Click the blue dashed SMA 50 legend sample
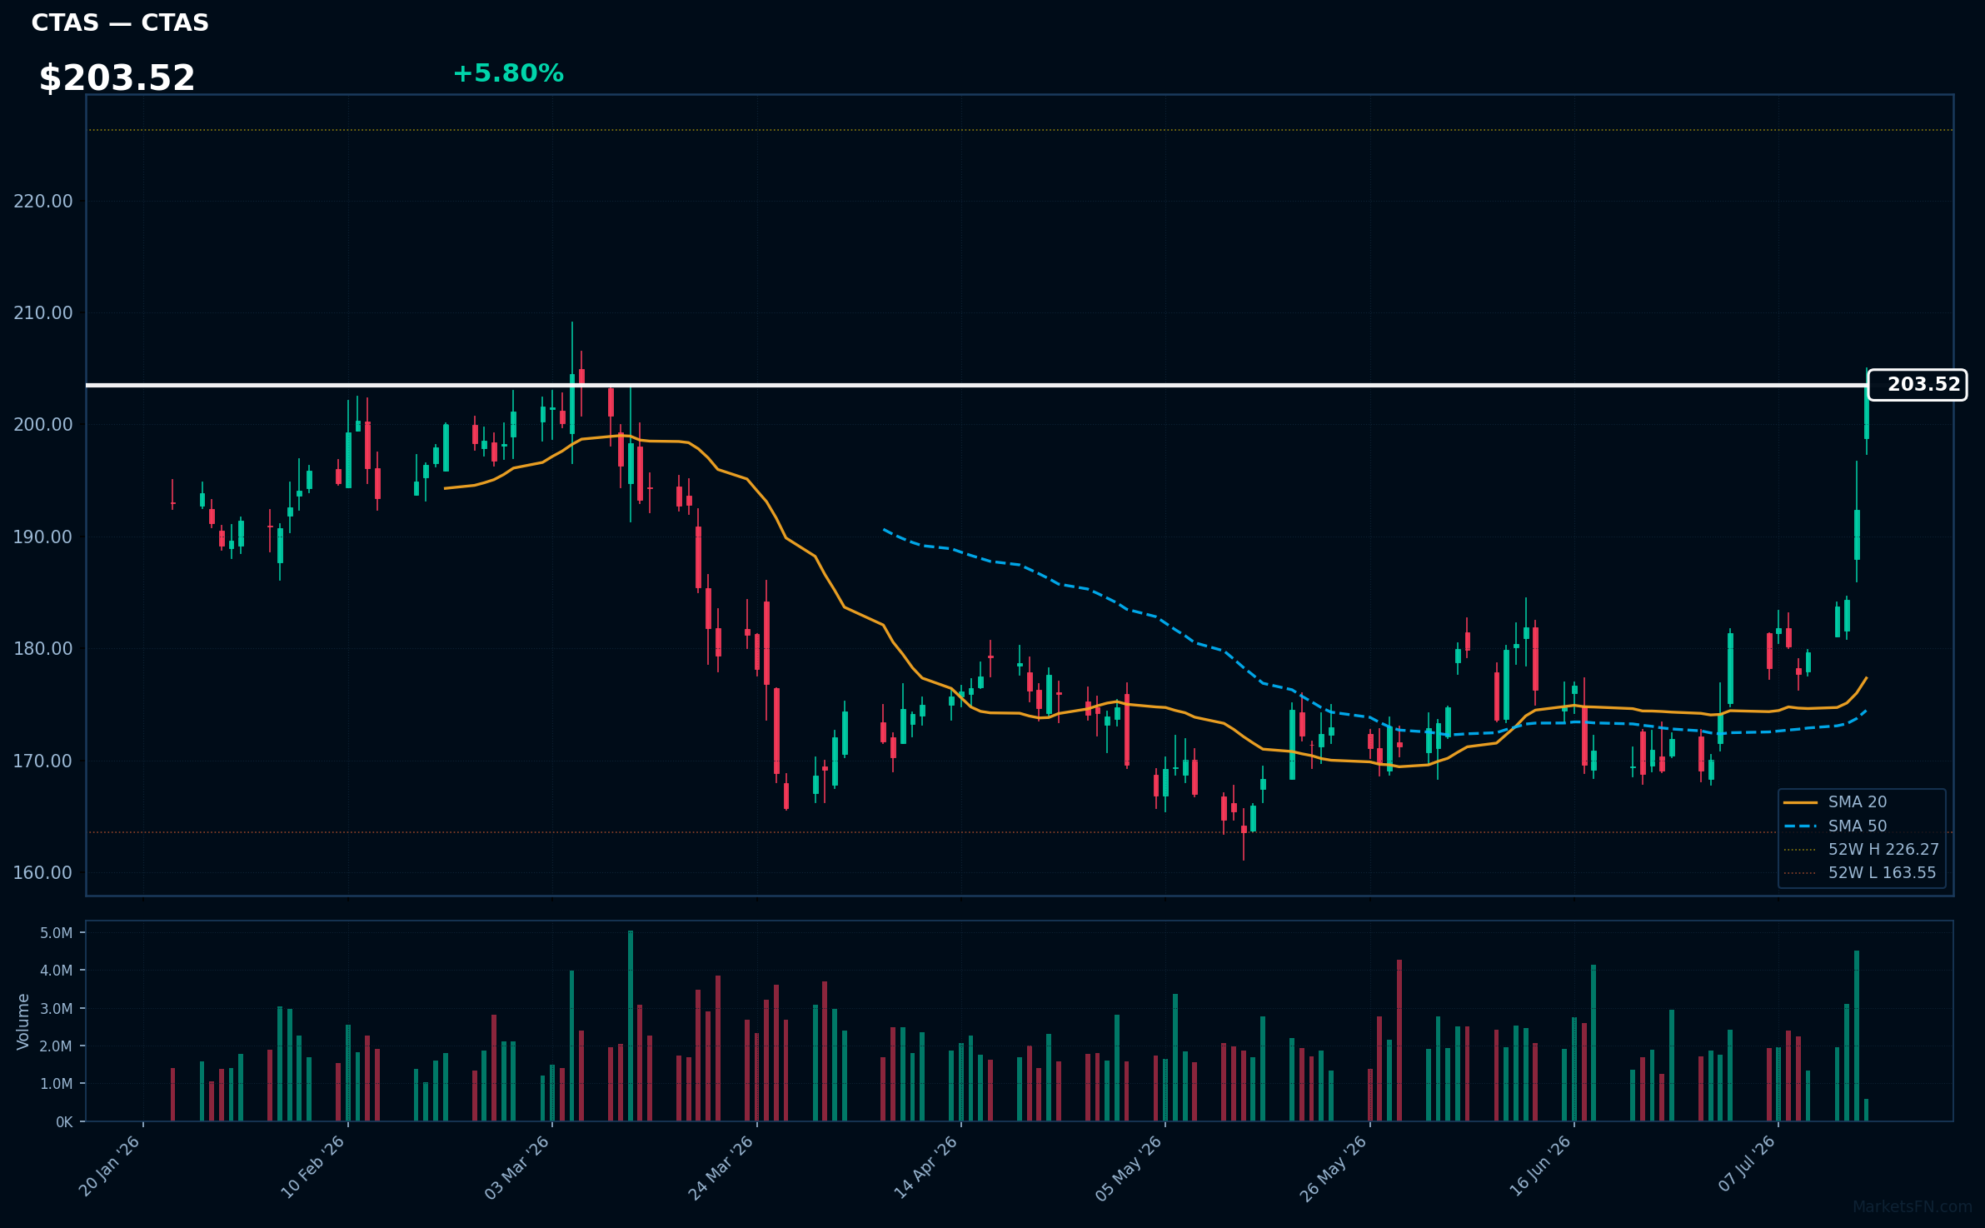This screenshot has height=1228, width=1985. point(1800,826)
